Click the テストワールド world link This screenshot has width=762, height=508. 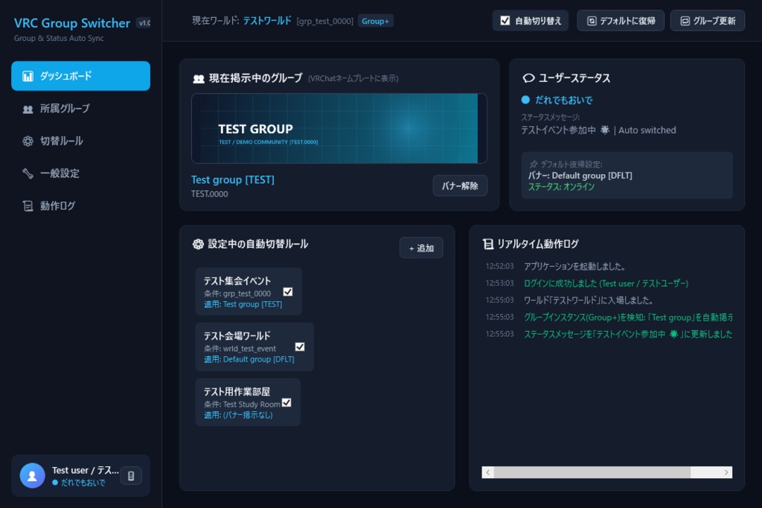point(267,21)
